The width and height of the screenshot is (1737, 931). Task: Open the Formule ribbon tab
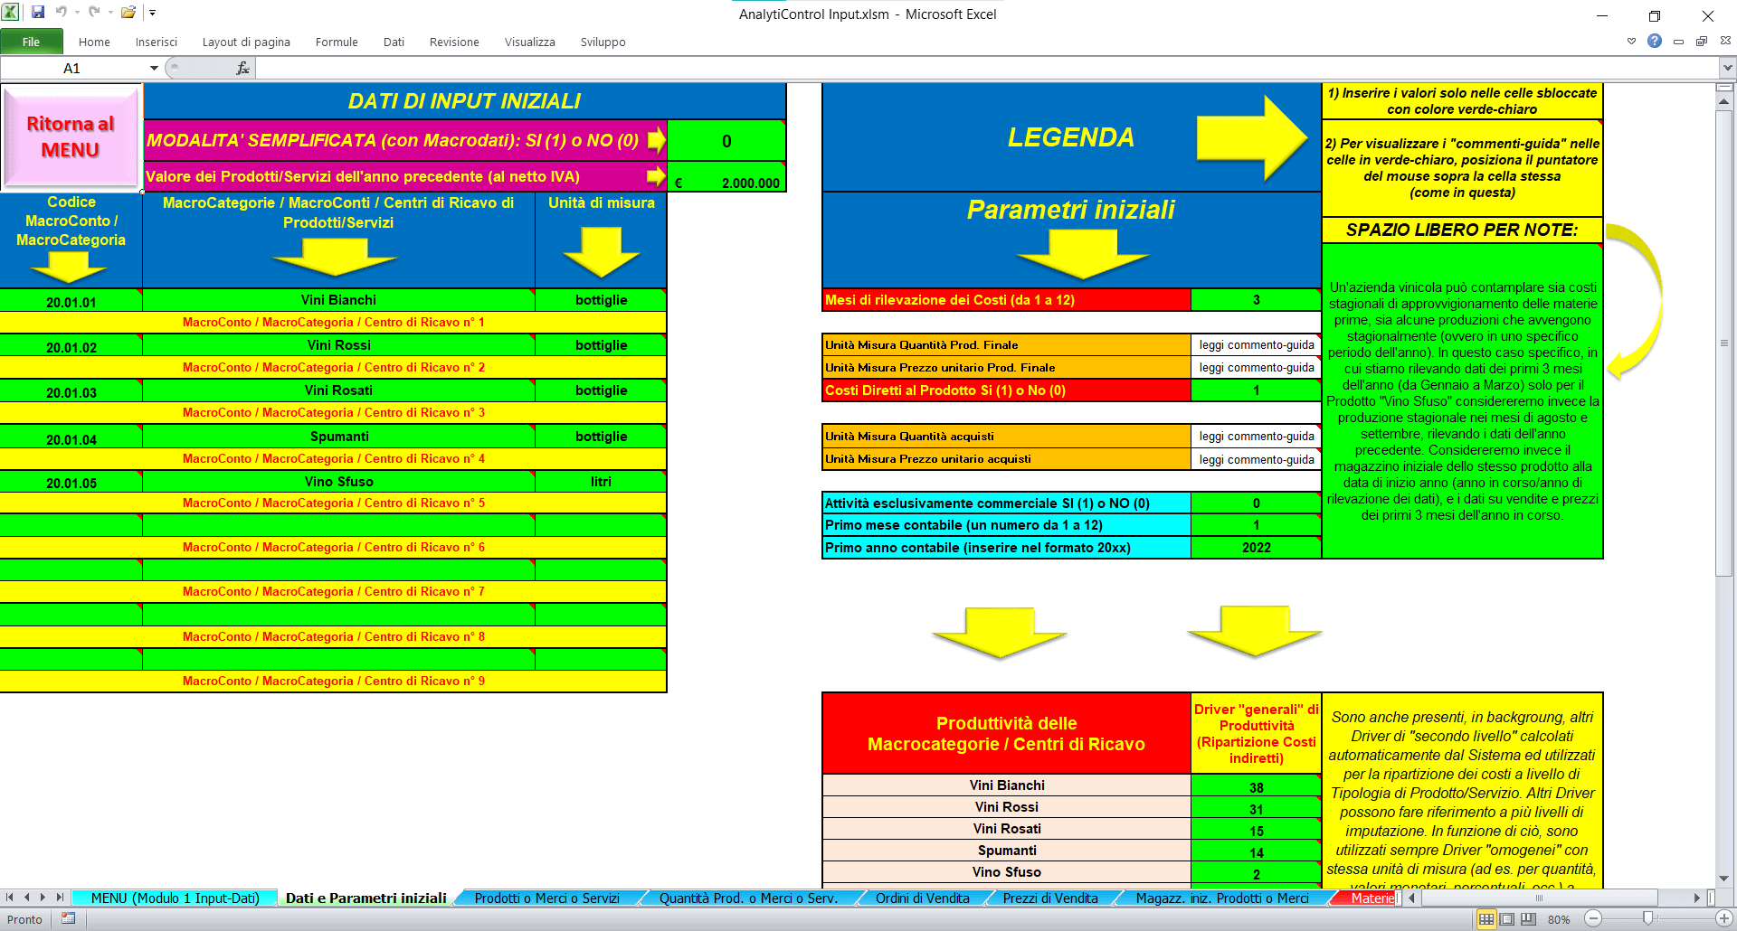coord(337,42)
